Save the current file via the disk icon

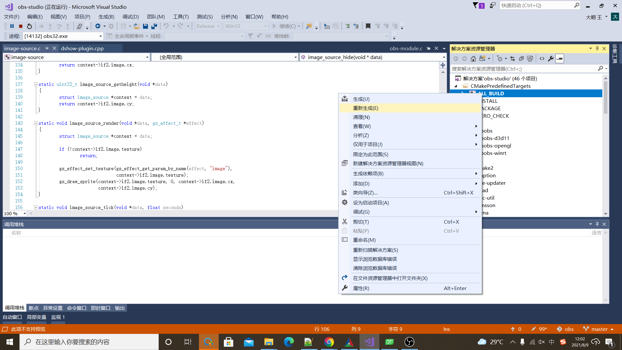[x=145, y=26]
